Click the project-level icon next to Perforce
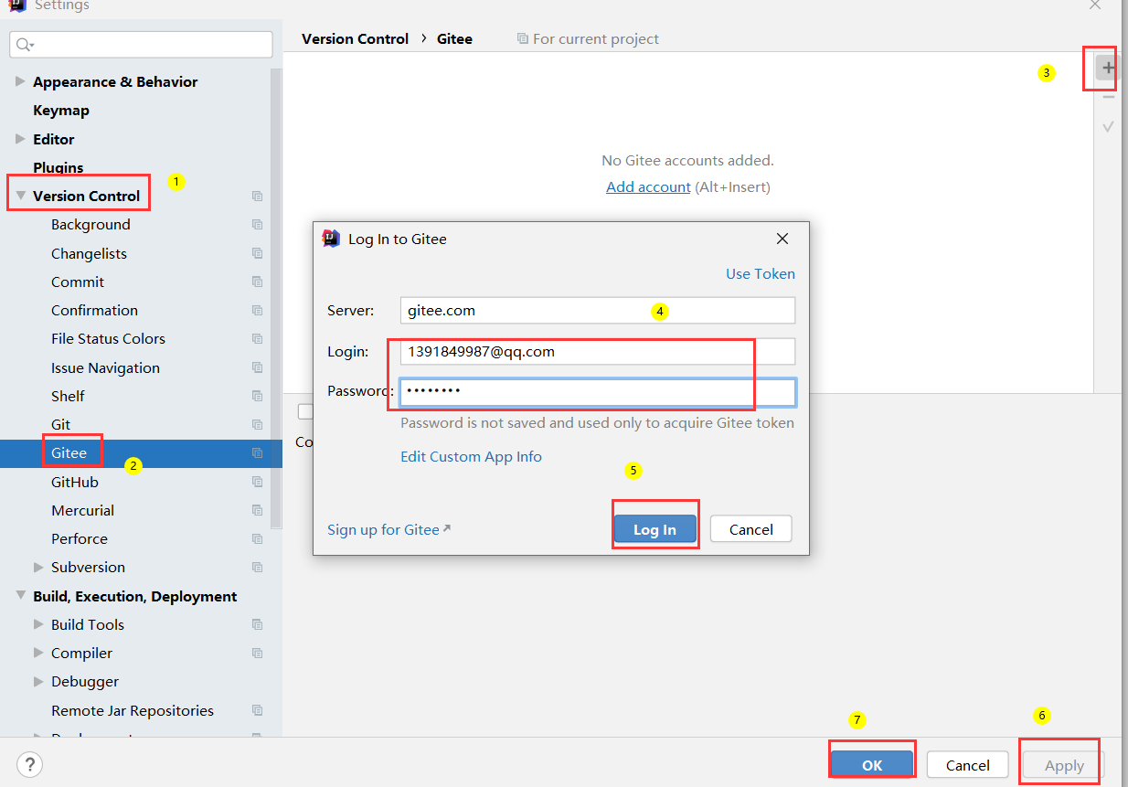This screenshot has height=787, width=1128. (257, 538)
